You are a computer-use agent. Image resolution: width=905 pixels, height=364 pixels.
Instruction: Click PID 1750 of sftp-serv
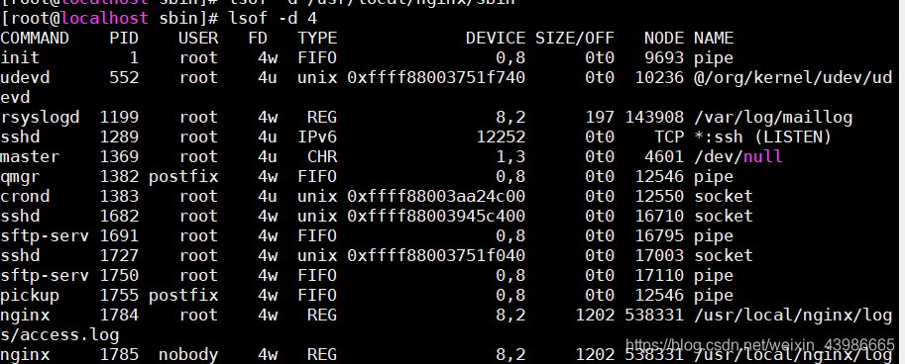(x=120, y=276)
